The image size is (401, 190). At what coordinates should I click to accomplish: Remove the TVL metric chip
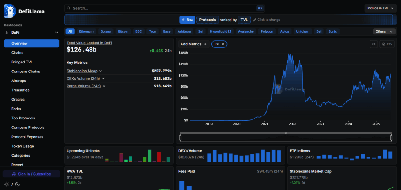pos(223,44)
